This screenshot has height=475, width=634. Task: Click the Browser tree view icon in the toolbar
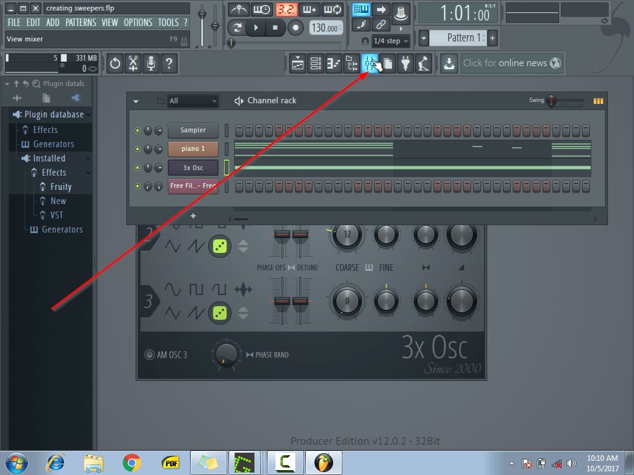352,64
